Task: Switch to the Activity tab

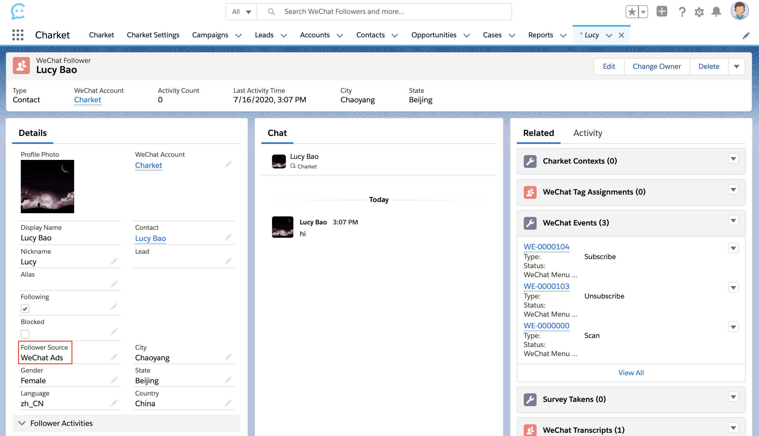Action: 587,133
